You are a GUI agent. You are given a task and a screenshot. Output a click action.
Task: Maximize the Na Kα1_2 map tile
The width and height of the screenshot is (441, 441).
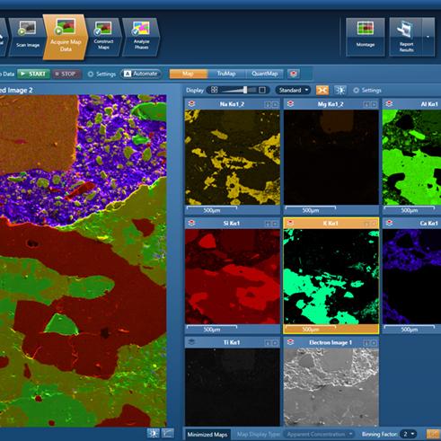coord(275,104)
